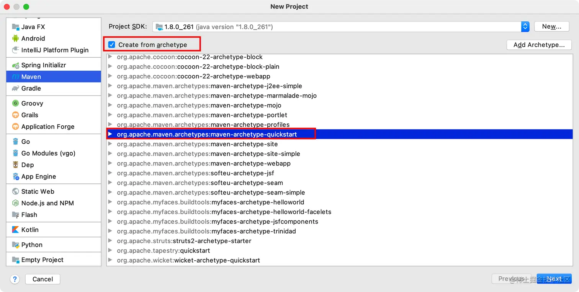Click the SDK folder icon in combo box
The width and height of the screenshot is (579, 292).
tap(159, 27)
